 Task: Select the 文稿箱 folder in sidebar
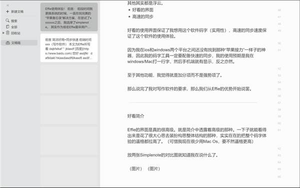[x=19, y=42]
